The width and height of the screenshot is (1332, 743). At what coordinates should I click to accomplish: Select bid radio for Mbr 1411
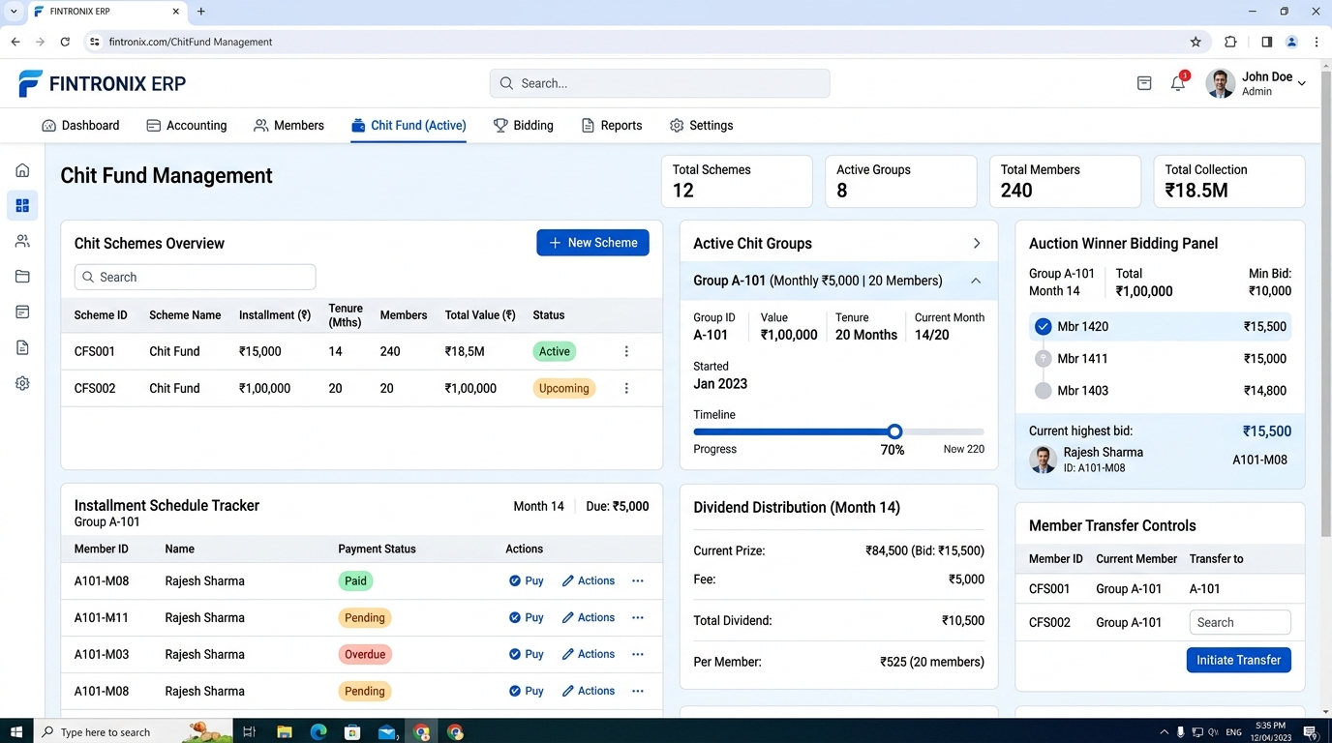tap(1043, 358)
